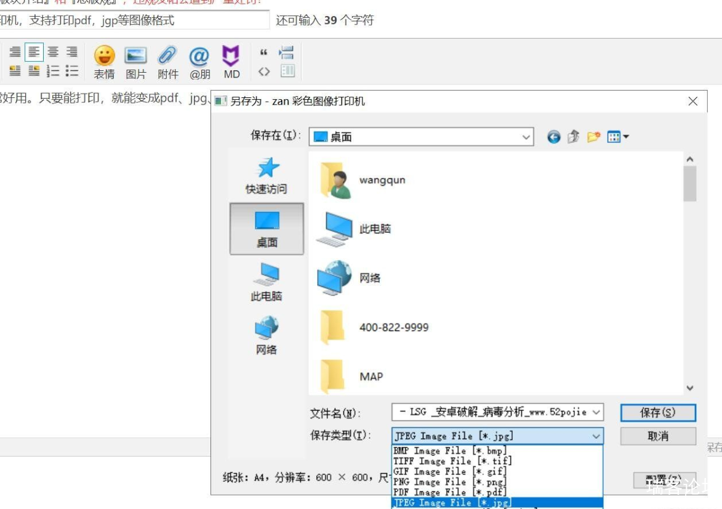This screenshot has width=722, height=509.
Task: Select 此电脑 in the file list
Action: coord(354,229)
